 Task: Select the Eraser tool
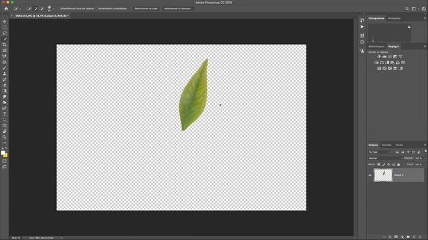[x=5, y=85]
